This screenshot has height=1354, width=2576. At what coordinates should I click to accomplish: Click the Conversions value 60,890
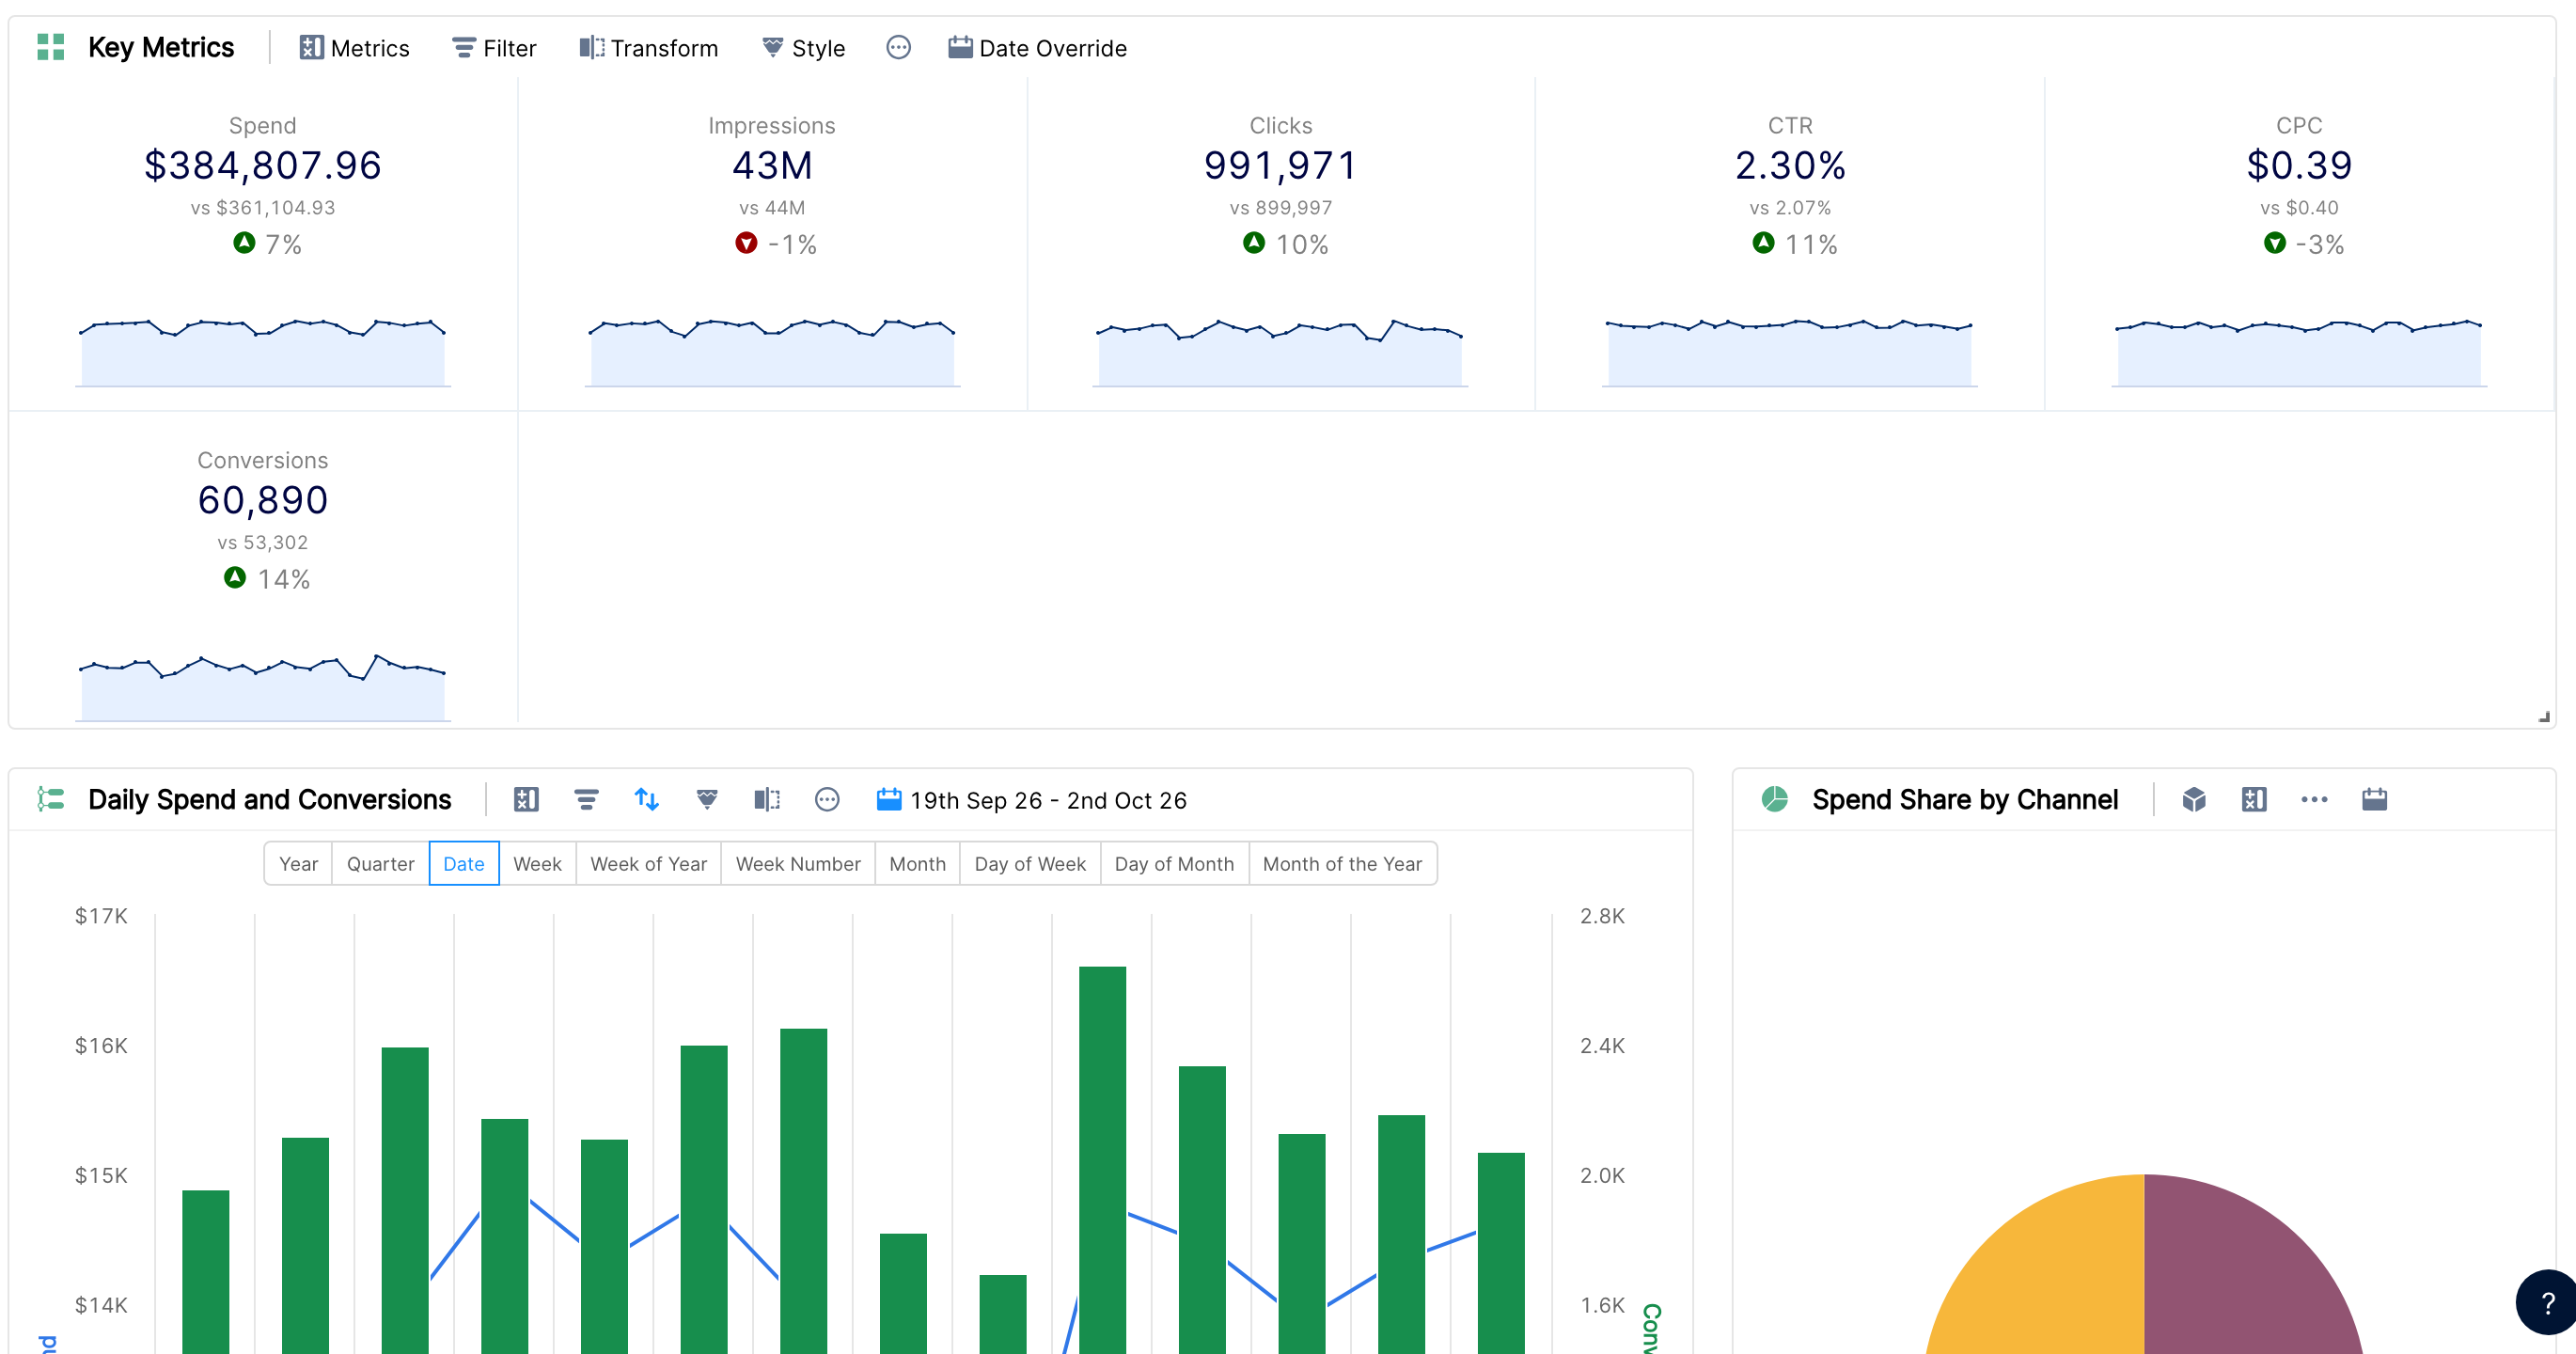tap(263, 500)
